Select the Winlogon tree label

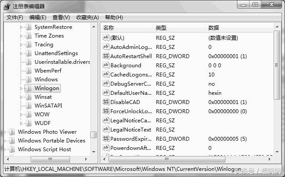pyautogui.click(x=47, y=88)
